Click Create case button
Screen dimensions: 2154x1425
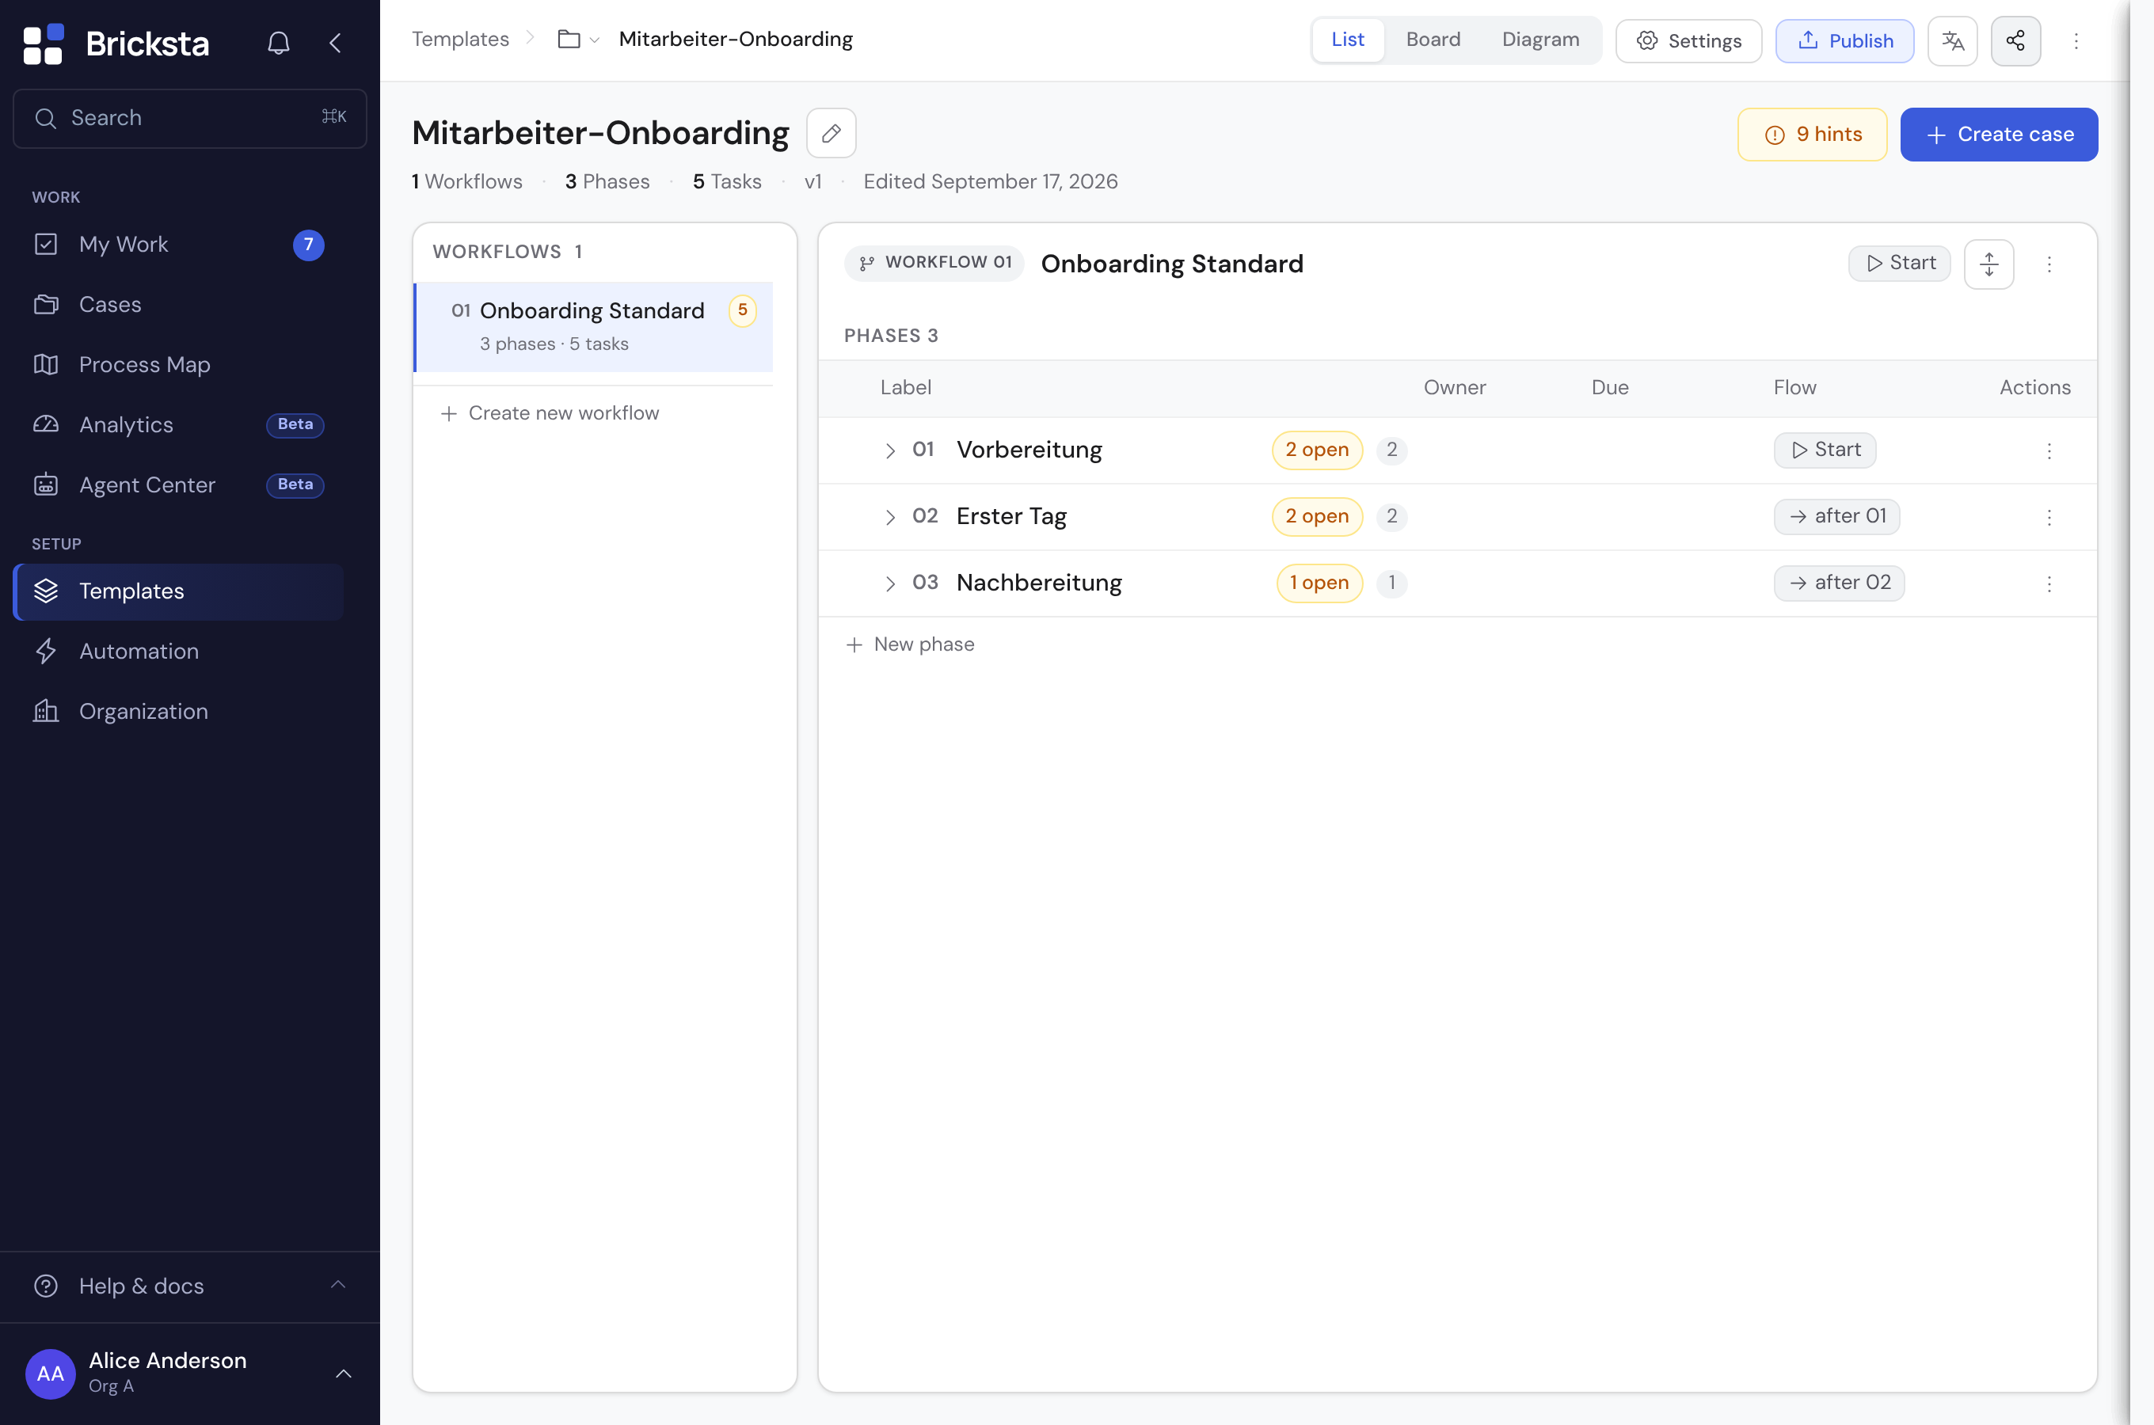1999,135
